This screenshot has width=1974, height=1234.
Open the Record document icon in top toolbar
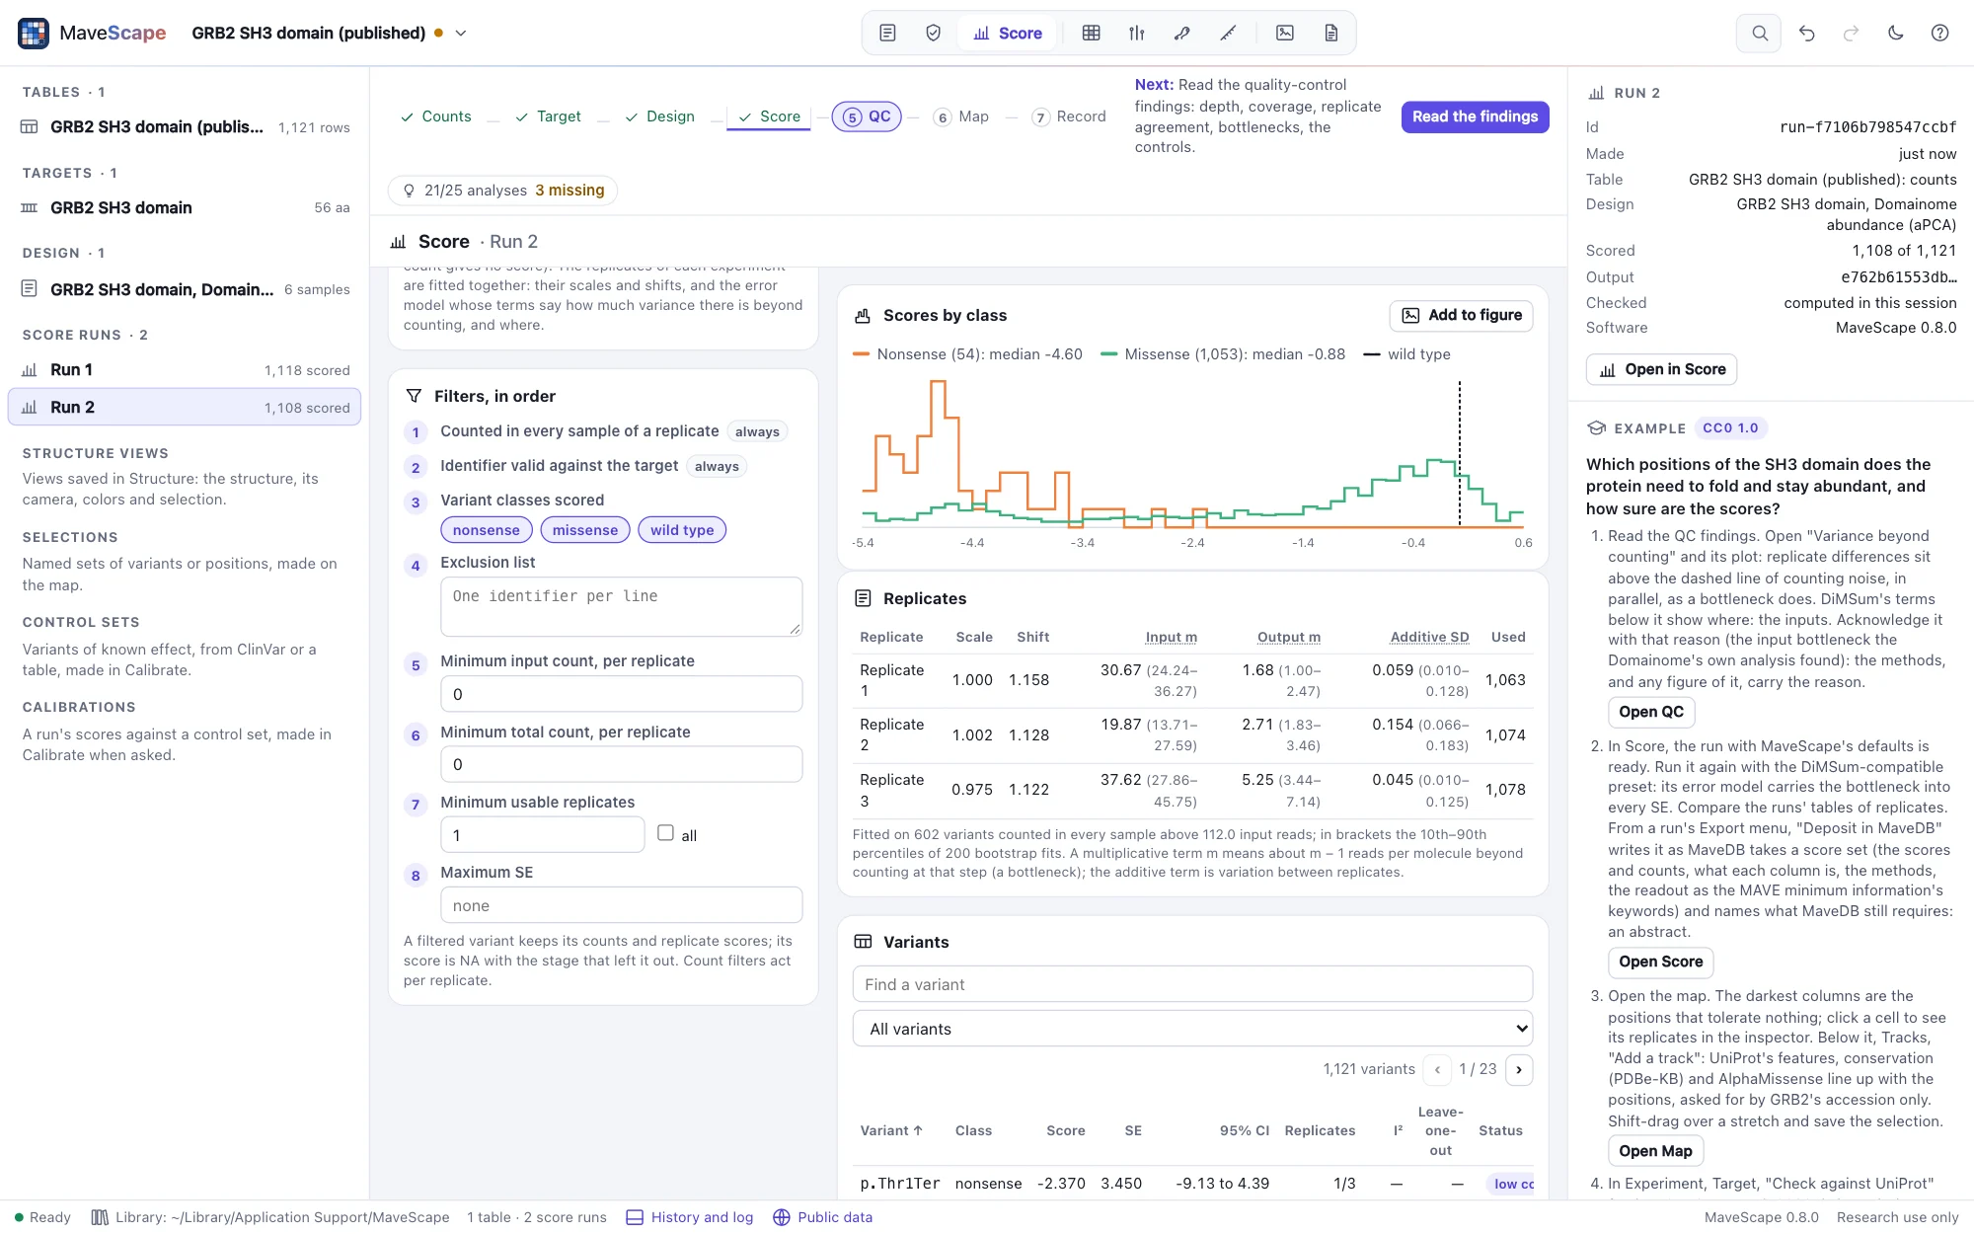(1330, 33)
